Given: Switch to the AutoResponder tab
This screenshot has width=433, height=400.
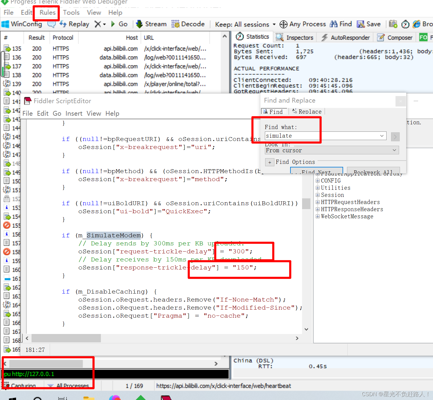Looking at the screenshot, I should point(345,37).
